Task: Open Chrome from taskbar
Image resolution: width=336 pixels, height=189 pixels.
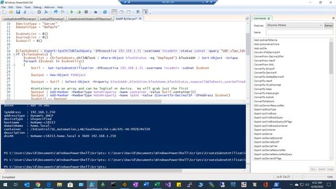Action: tap(38, 184)
